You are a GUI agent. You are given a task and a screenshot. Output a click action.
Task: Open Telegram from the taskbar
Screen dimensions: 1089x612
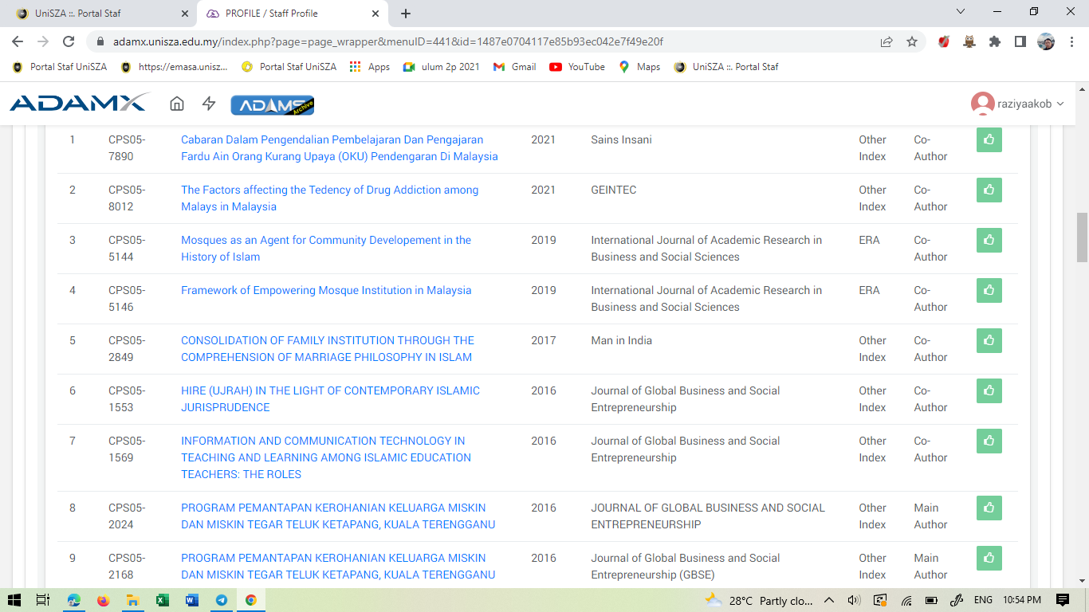[x=221, y=600]
